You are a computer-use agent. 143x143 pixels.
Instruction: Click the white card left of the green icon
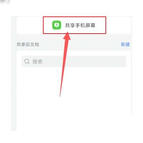(30, 25)
